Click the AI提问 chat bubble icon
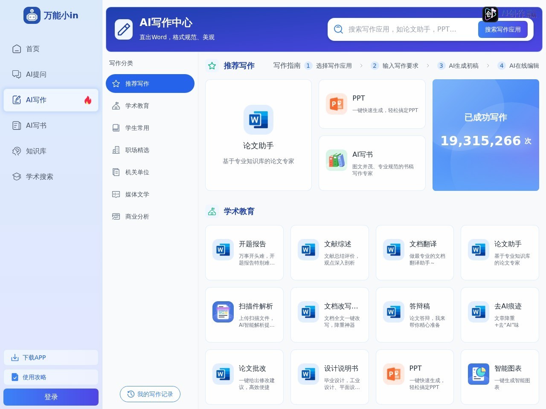This screenshot has width=546, height=409. point(17,75)
